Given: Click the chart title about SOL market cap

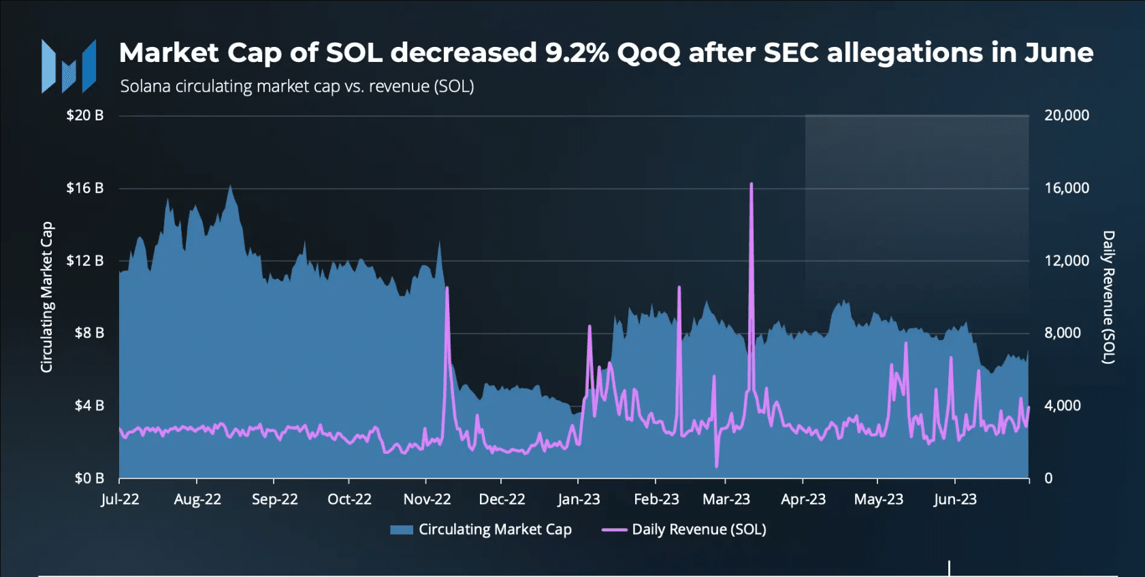Looking at the screenshot, I should coord(606,52).
